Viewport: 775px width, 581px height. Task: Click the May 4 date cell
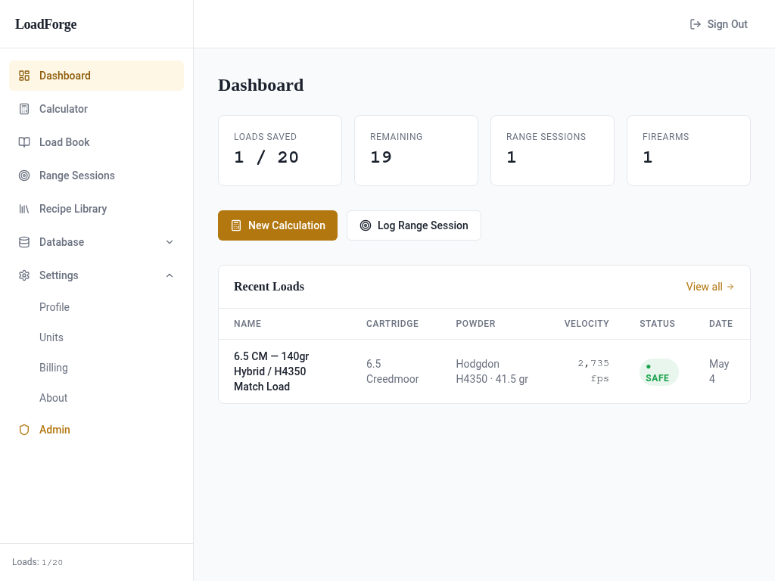(719, 371)
